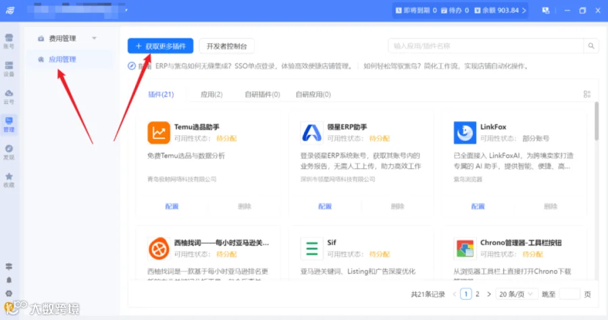The image size is (608, 320).
Task: Click the Sif plugin title text
Action: 332,242
